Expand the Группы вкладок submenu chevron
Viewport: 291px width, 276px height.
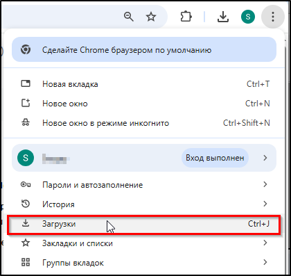coord(265,262)
